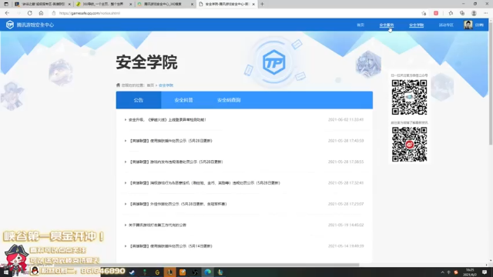Show hidden tray icons with the chevron
Image resolution: width=493 pixels, height=277 pixels.
[x=442, y=272]
